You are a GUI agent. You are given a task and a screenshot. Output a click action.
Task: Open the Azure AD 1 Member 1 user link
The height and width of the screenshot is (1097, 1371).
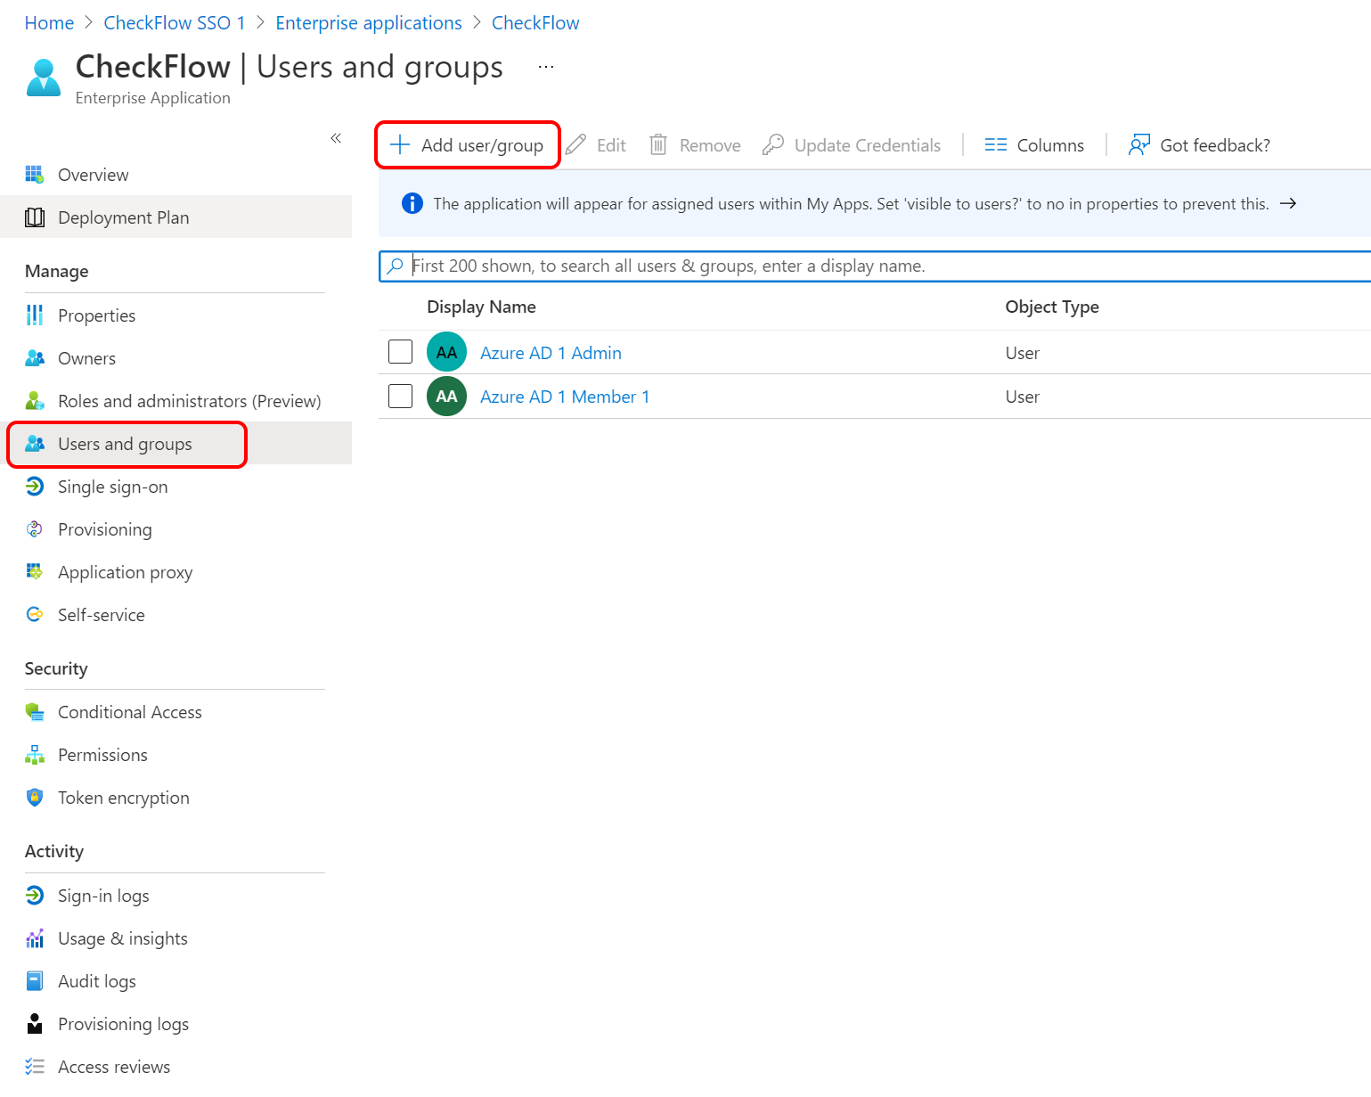[565, 397]
